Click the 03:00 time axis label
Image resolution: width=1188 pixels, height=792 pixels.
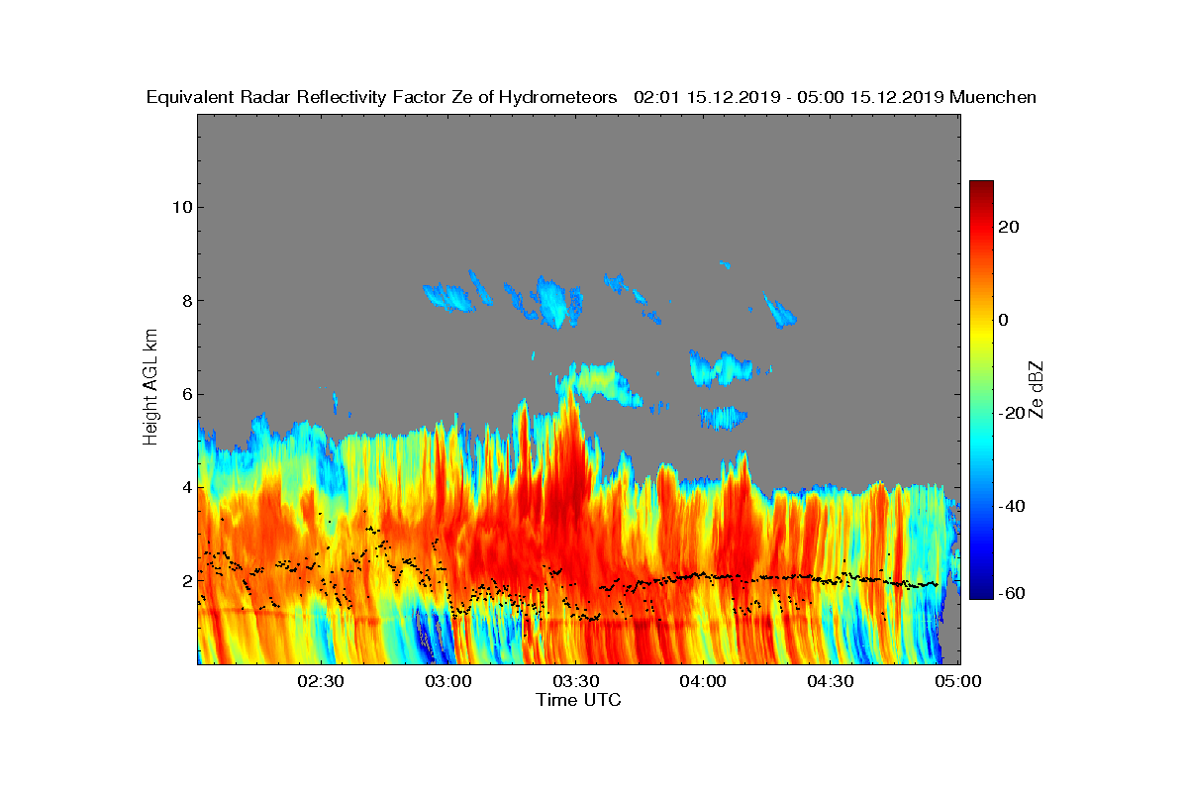(x=448, y=682)
